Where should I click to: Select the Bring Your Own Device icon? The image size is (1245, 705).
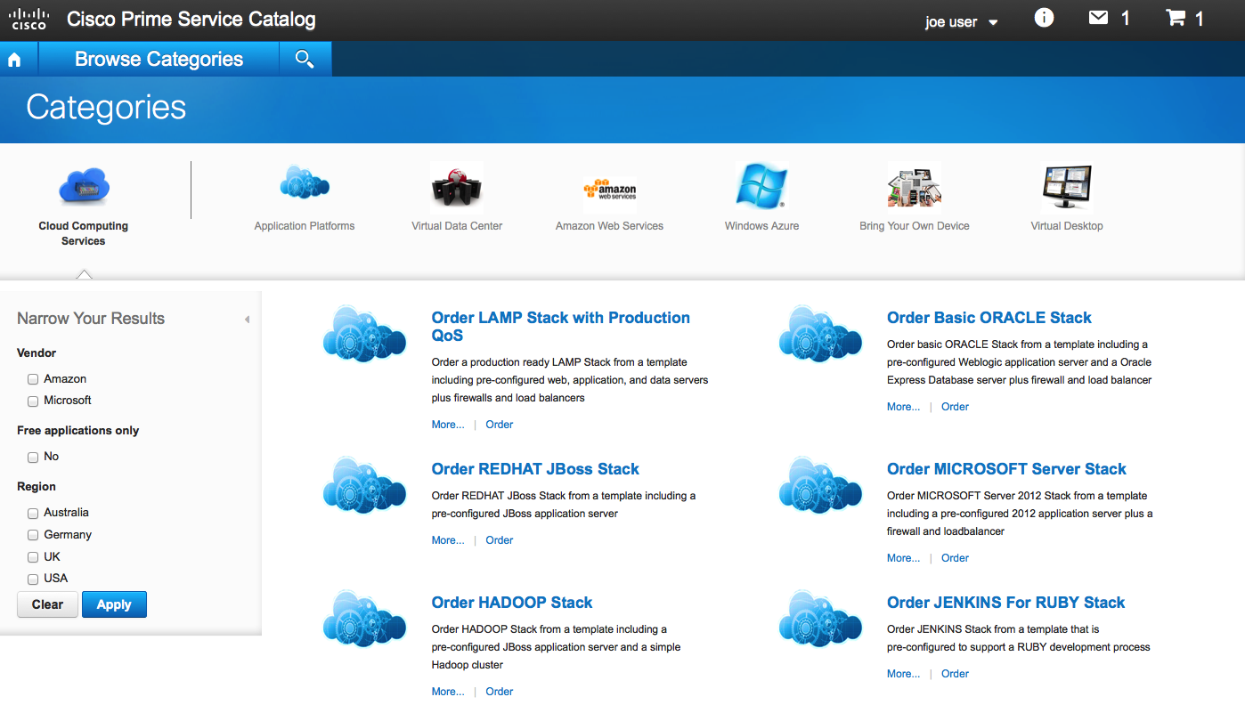click(914, 187)
